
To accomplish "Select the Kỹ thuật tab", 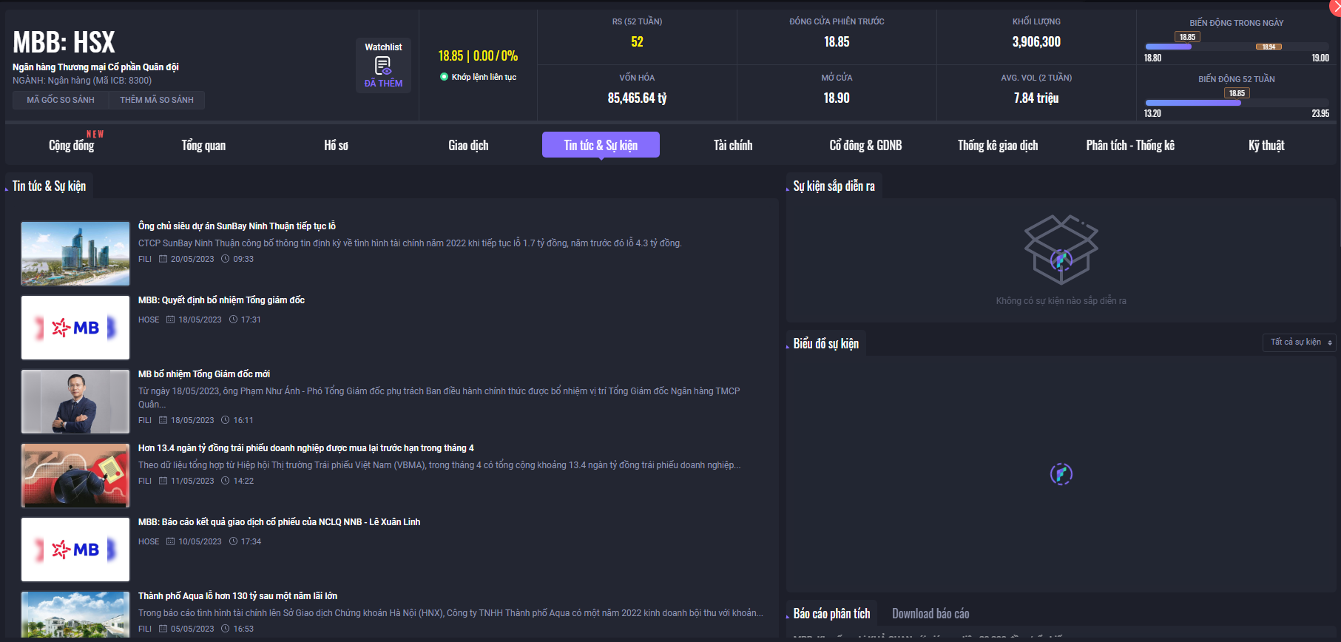I will click(1266, 146).
